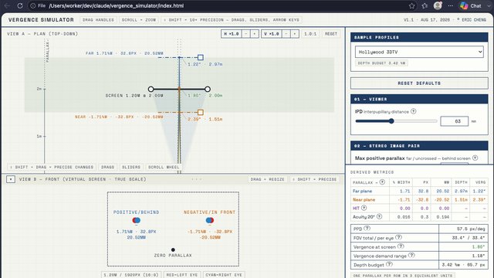The image size is (494, 278).
Task: Click the DRAG = RESIZE hint chip
Action: [268, 179]
